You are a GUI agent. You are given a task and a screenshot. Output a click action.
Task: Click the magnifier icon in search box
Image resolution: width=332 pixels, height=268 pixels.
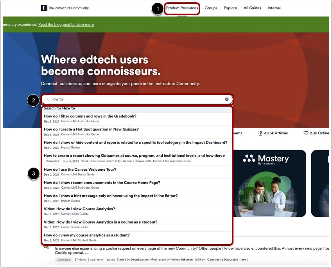tap(47, 99)
